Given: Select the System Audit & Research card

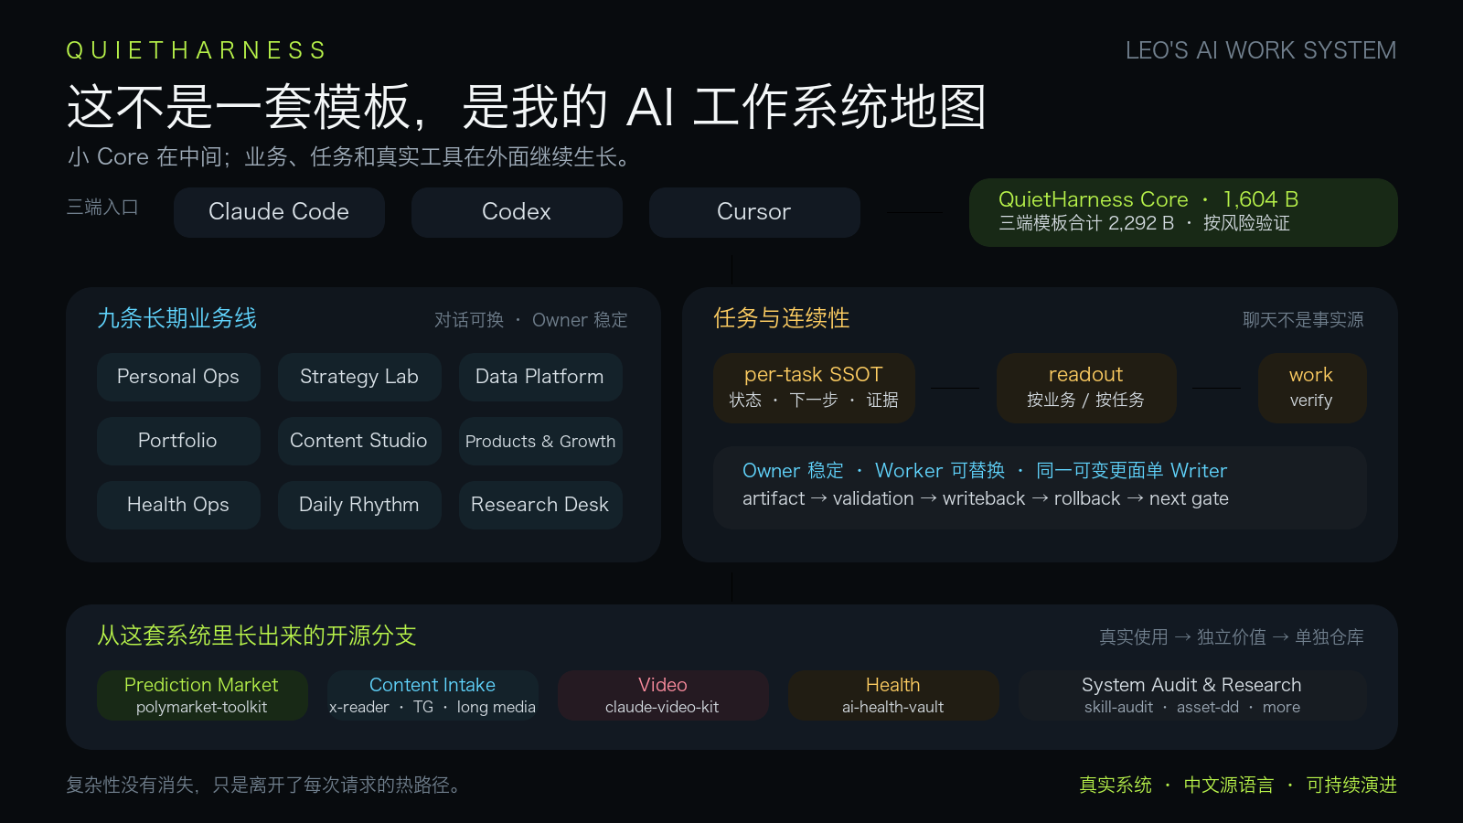Looking at the screenshot, I should (x=1192, y=695).
